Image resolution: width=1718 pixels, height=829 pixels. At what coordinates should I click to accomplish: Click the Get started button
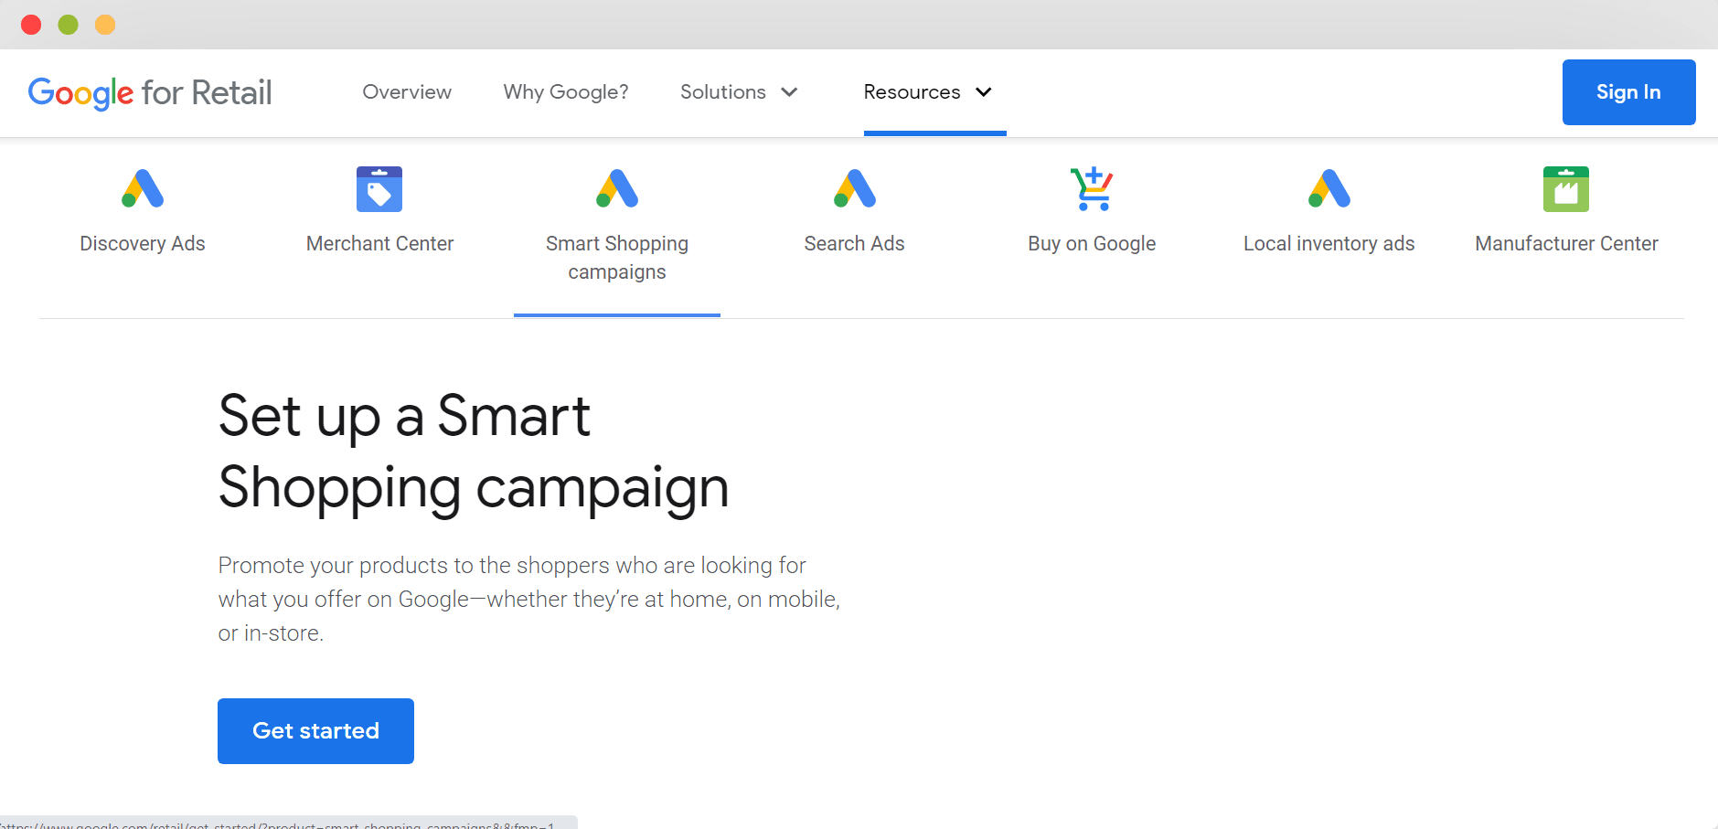click(x=315, y=731)
